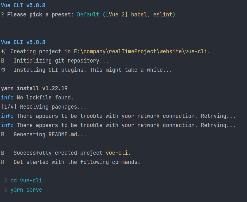The width and height of the screenshot is (247, 202).
Task: Click the E:\company\realTimeProject\website\vue-cli path
Action: (x=141, y=52)
